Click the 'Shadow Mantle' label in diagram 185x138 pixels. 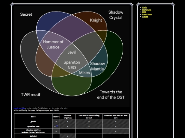coord(97,66)
